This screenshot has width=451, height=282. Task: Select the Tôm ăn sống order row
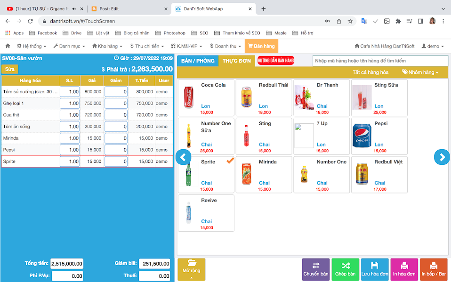click(x=87, y=127)
